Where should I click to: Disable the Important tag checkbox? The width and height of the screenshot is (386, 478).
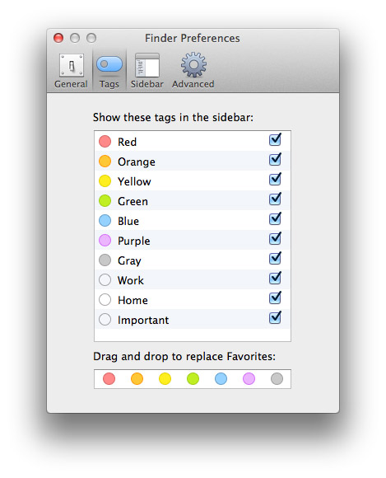pyautogui.click(x=275, y=318)
